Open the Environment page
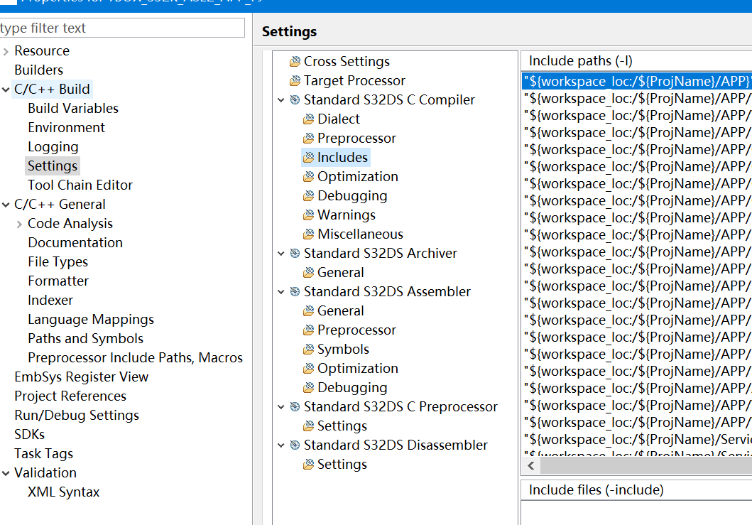 pyautogui.click(x=66, y=128)
